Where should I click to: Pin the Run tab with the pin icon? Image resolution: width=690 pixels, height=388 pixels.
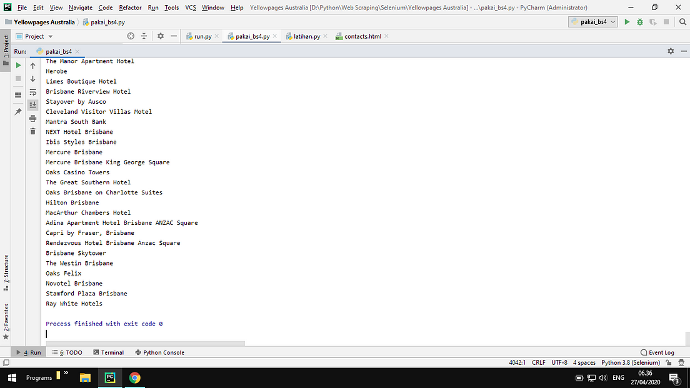[18, 112]
